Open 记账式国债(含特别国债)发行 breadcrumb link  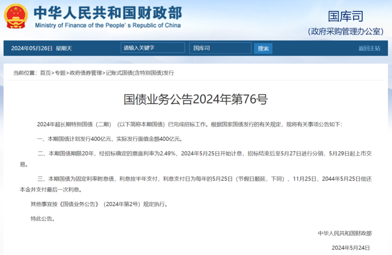coord(140,73)
